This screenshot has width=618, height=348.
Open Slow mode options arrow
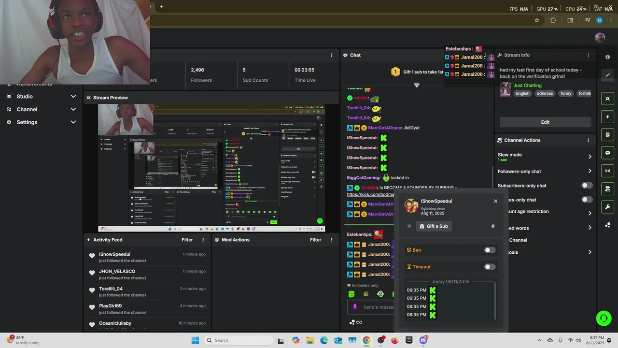(x=590, y=157)
